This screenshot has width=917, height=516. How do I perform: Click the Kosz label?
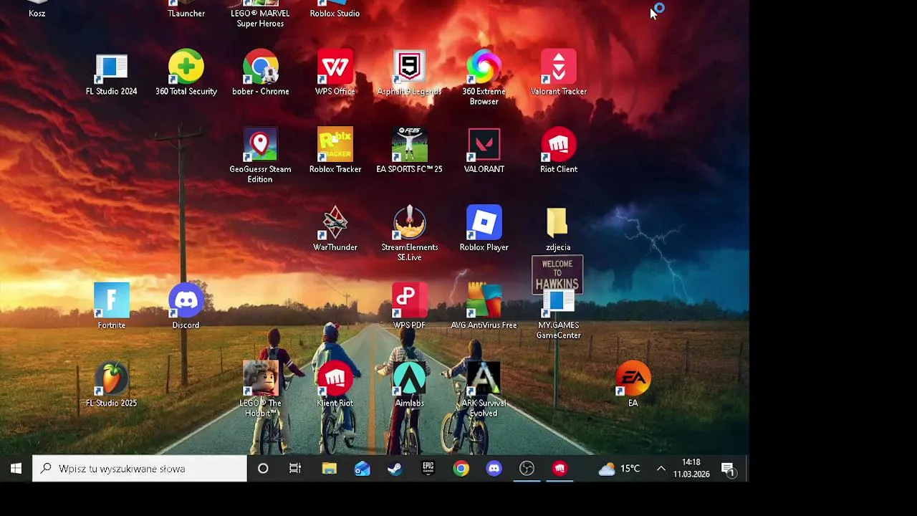37,14
